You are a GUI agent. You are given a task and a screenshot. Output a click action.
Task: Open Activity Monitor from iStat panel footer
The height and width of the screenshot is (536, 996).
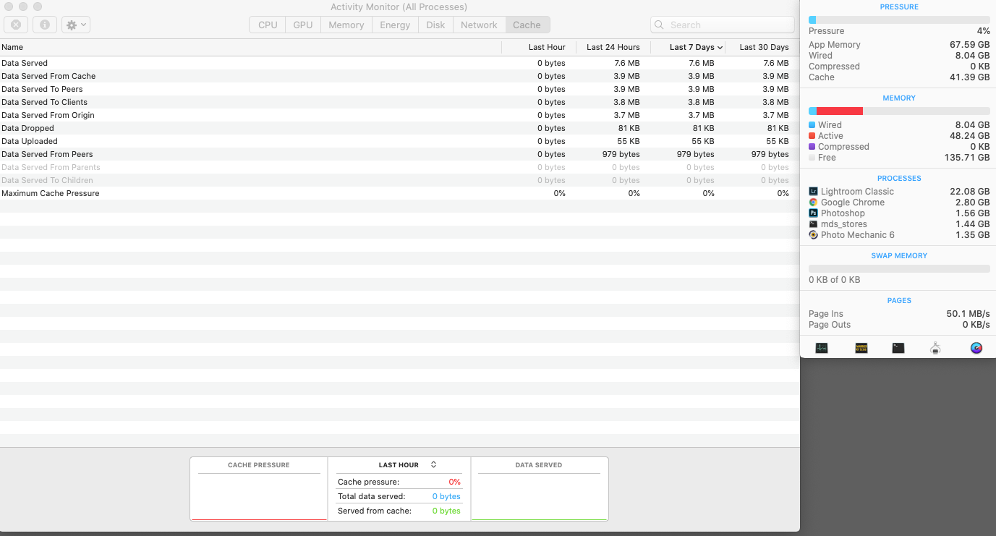(x=822, y=348)
